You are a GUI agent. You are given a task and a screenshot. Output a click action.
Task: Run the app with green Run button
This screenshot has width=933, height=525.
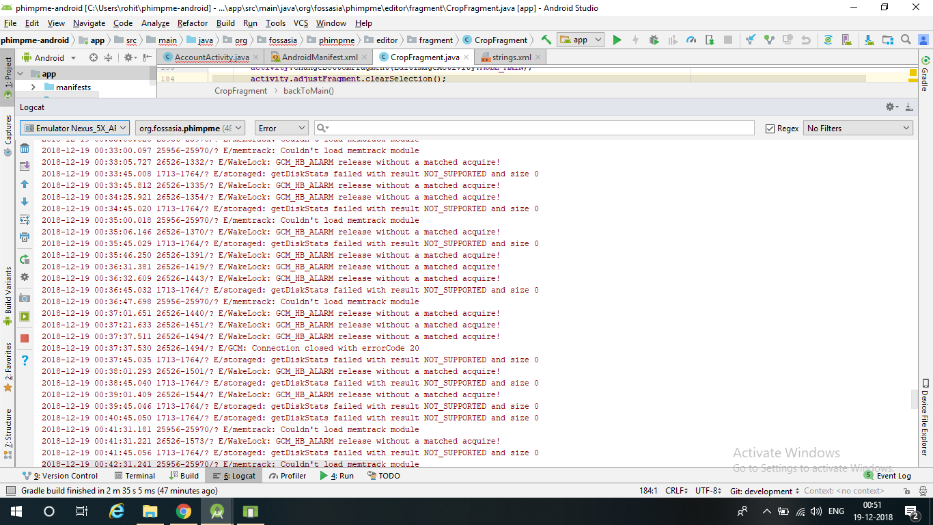[617, 40]
